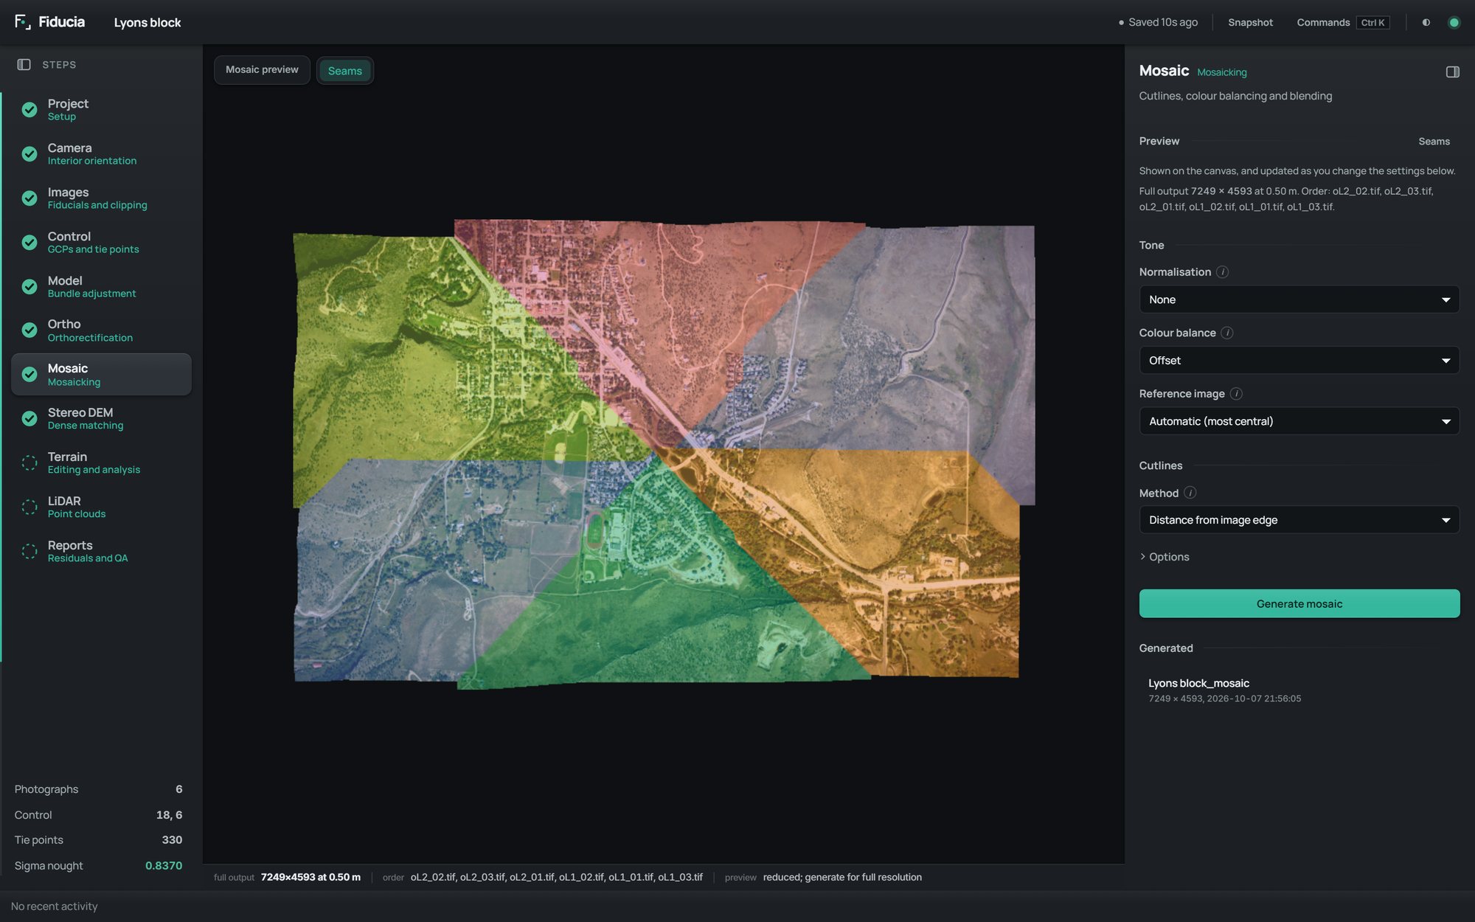Click the Images step checkmark icon
Viewport: 1475px width, 922px height.
(29, 198)
